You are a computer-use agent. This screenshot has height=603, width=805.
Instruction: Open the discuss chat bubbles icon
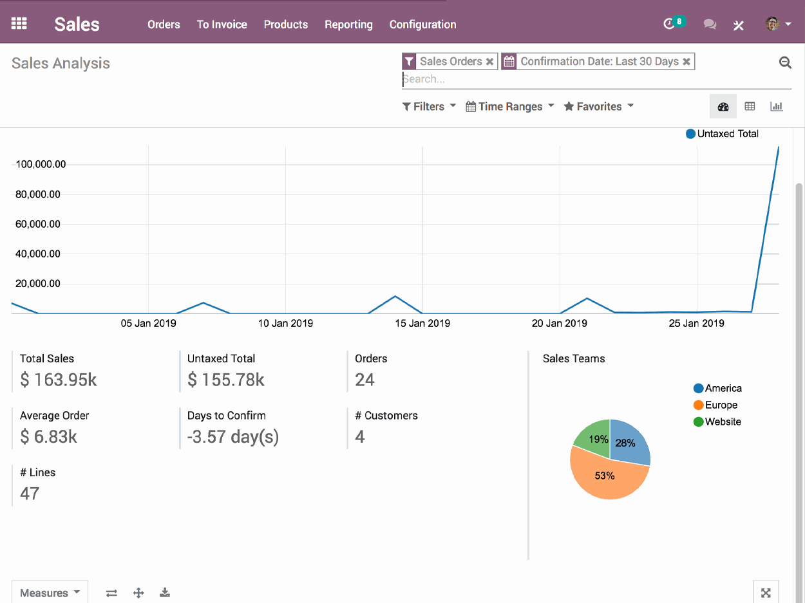click(x=710, y=24)
